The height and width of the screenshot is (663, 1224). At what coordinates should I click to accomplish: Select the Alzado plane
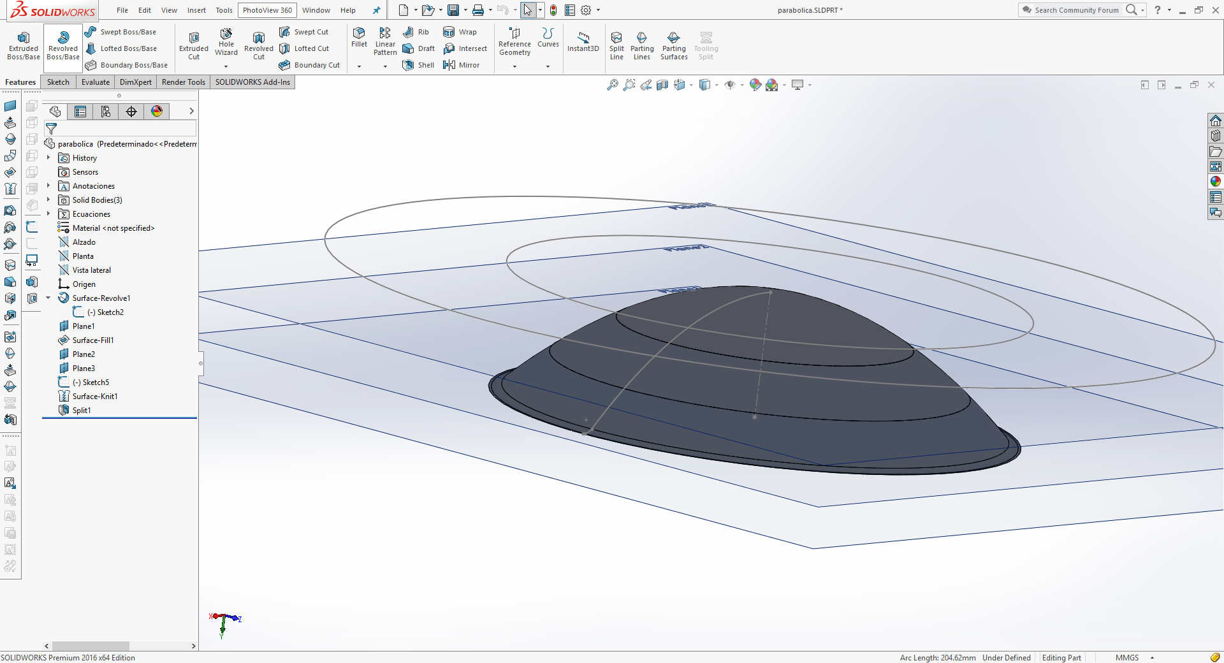tap(77, 242)
